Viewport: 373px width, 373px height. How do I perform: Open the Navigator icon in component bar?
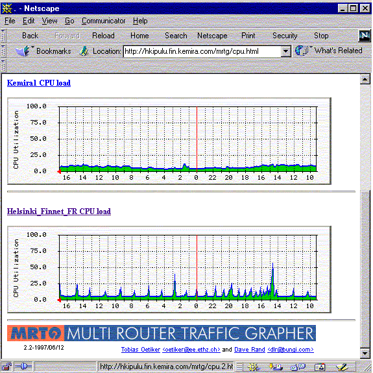coord(253,367)
